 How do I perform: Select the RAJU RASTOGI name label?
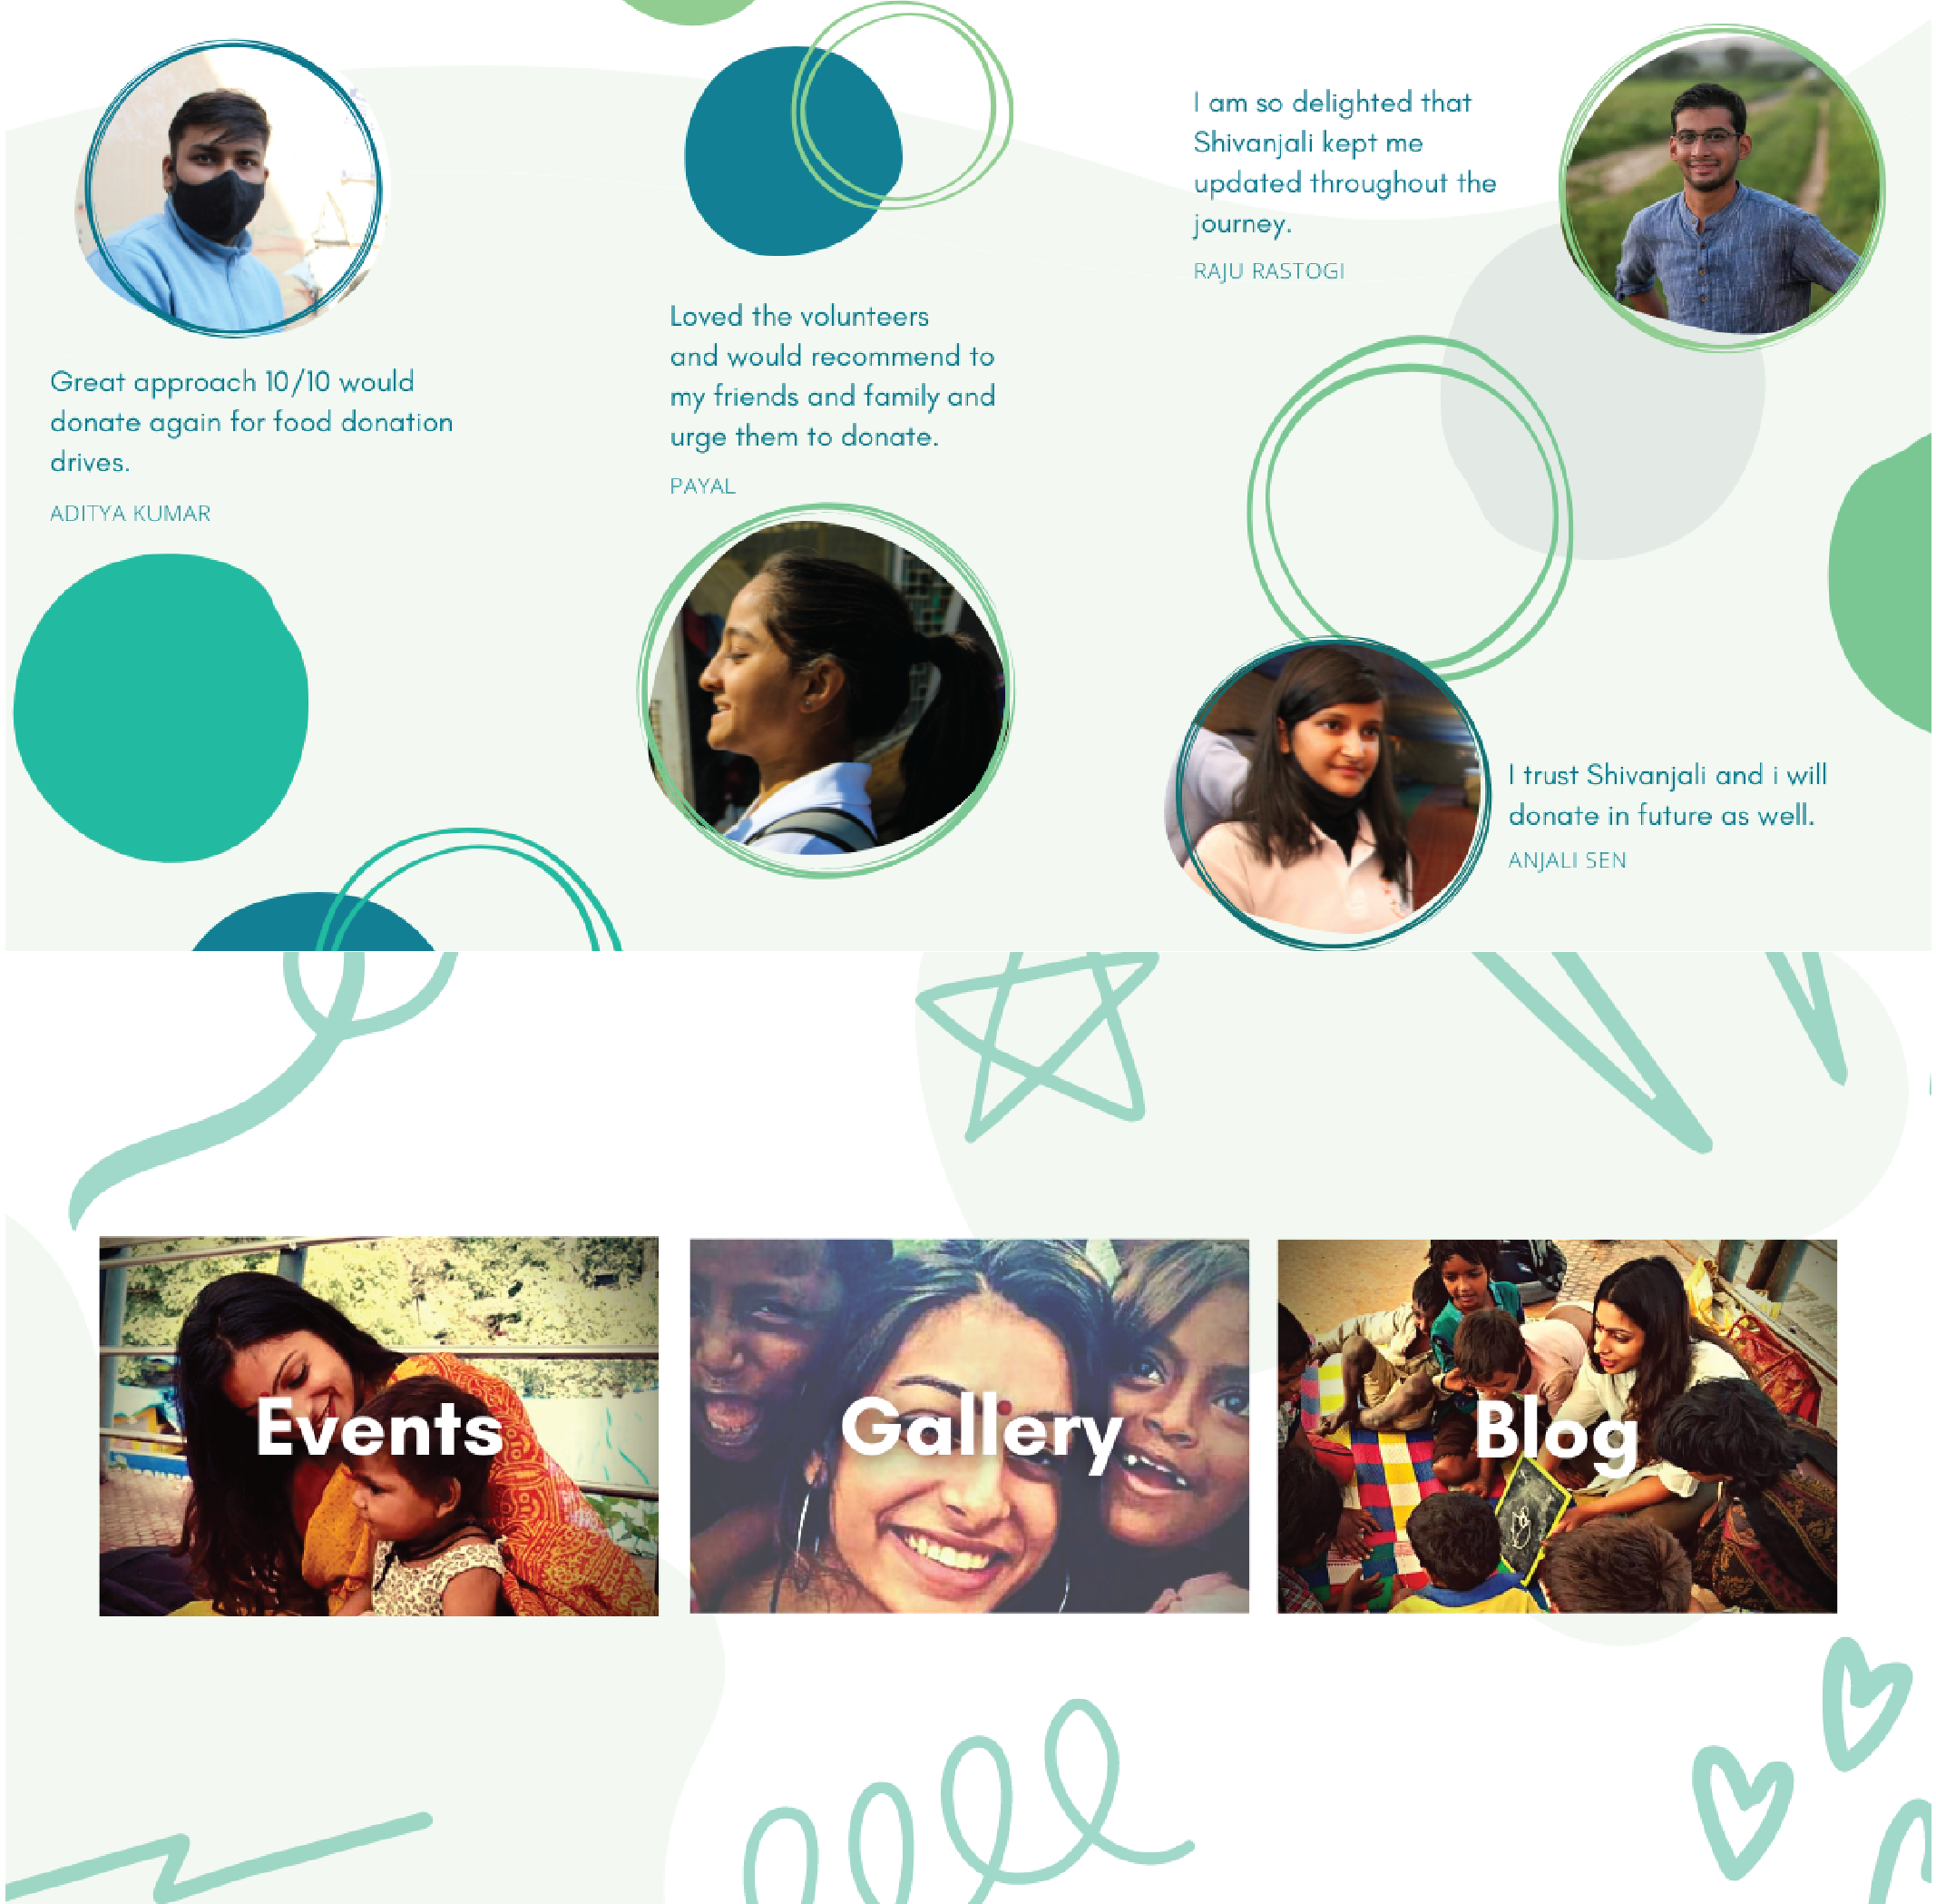(x=1268, y=271)
